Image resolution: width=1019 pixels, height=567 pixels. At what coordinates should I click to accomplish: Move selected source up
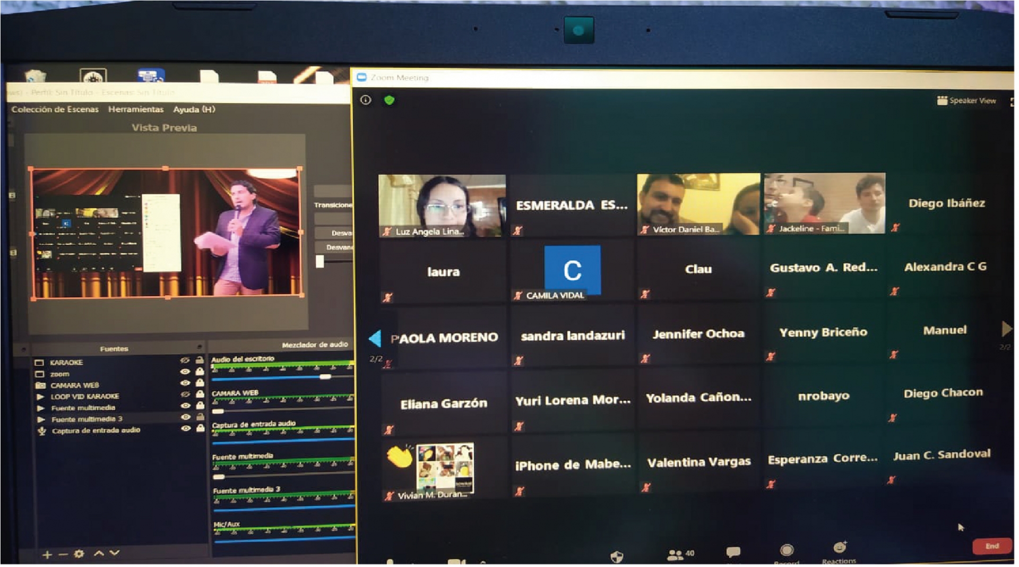pos(99,553)
